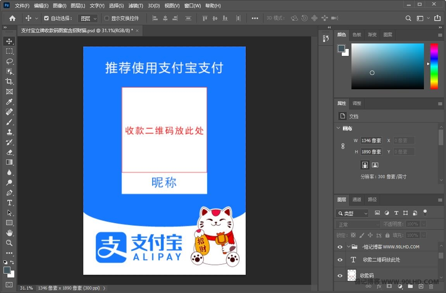Select the Zoom tool
Image resolution: width=446 pixels, height=293 pixels.
9,243
